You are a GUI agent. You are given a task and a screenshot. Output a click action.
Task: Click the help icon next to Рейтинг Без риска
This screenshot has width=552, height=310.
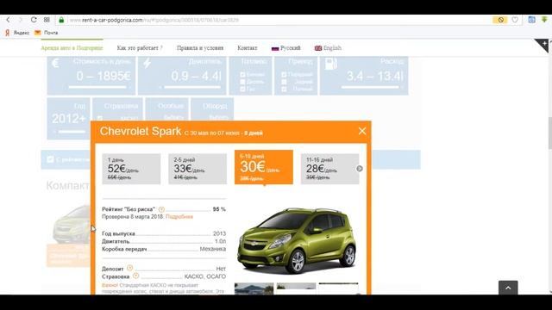161,209
